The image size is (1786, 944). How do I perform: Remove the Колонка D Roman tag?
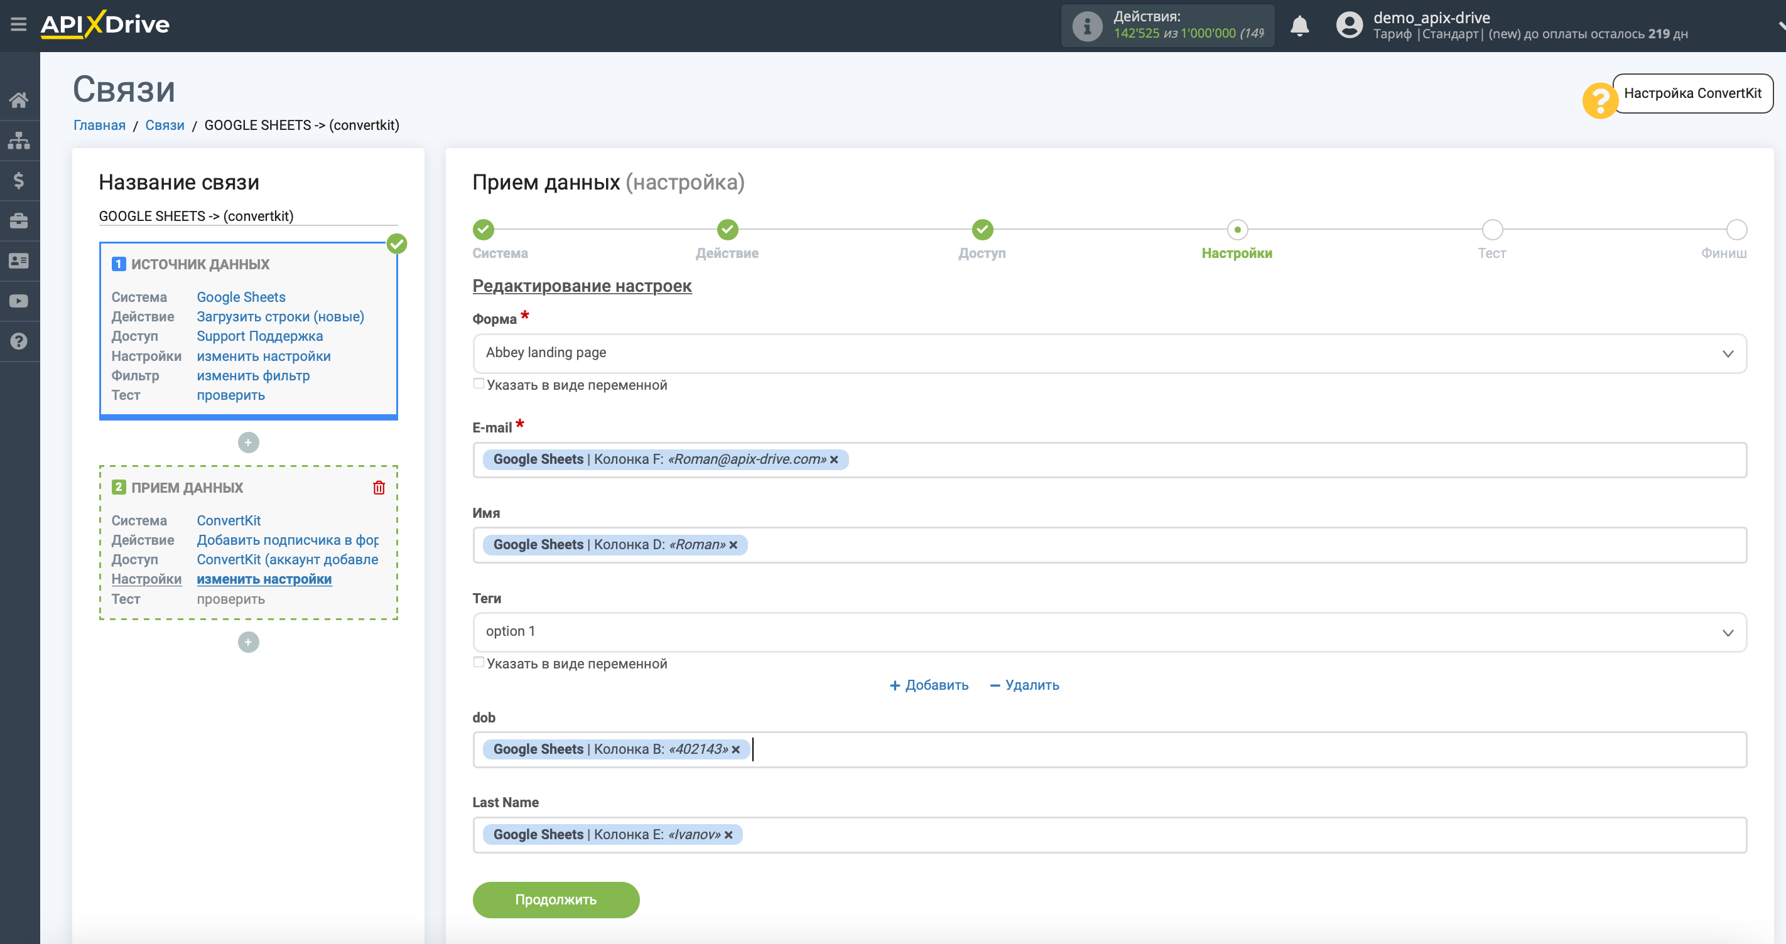[x=733, y=545]
